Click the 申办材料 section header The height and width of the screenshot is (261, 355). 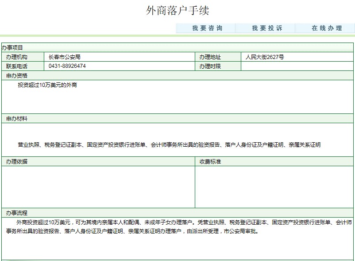(177, 118)
